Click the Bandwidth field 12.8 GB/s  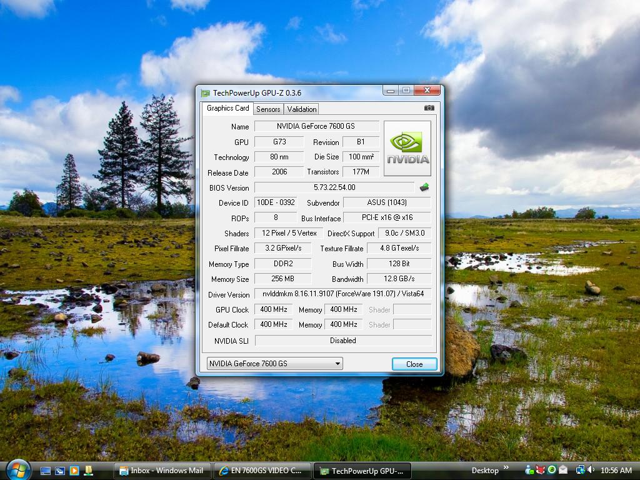(399, 279)
